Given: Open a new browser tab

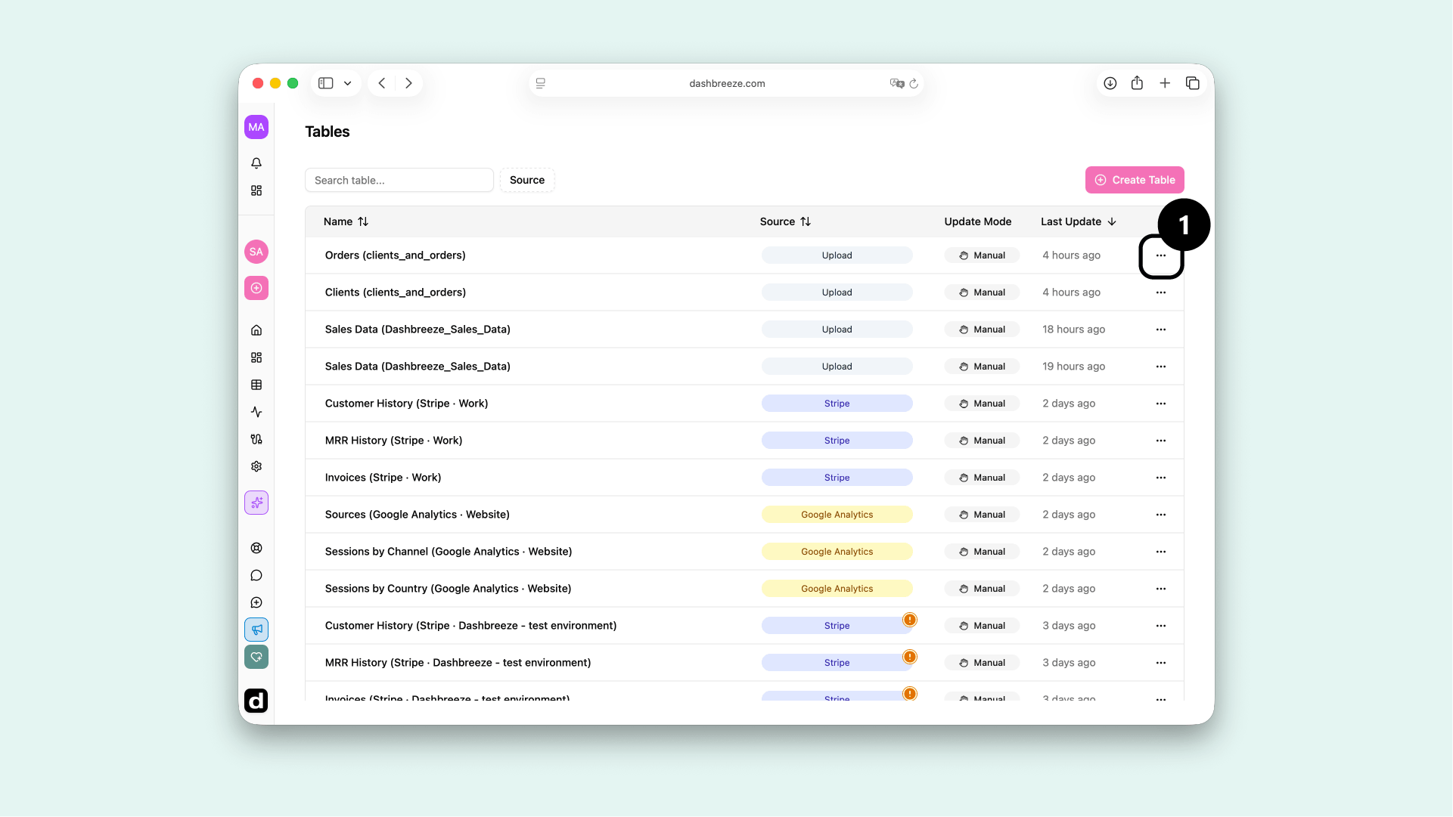Looking at the screenshot, I should coord(1165,83).
